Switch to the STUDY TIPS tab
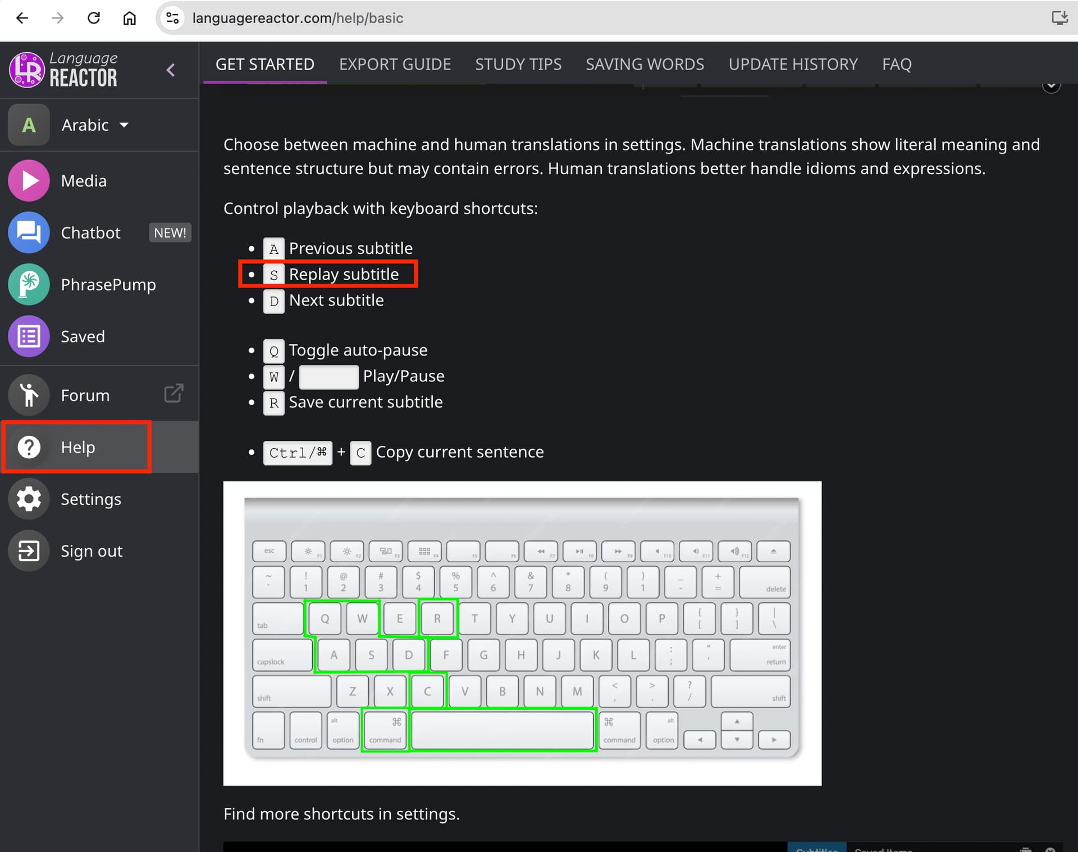The height and width of the screenshot is (852, 1078). click(x=518, y=64)
